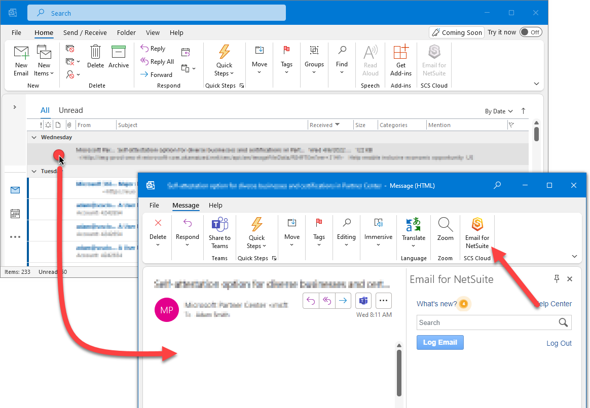Click Email for NetSuite in message window ribbon
This screenshot has width=590, height=408.
pyautogui.click(x=477, y=233)
